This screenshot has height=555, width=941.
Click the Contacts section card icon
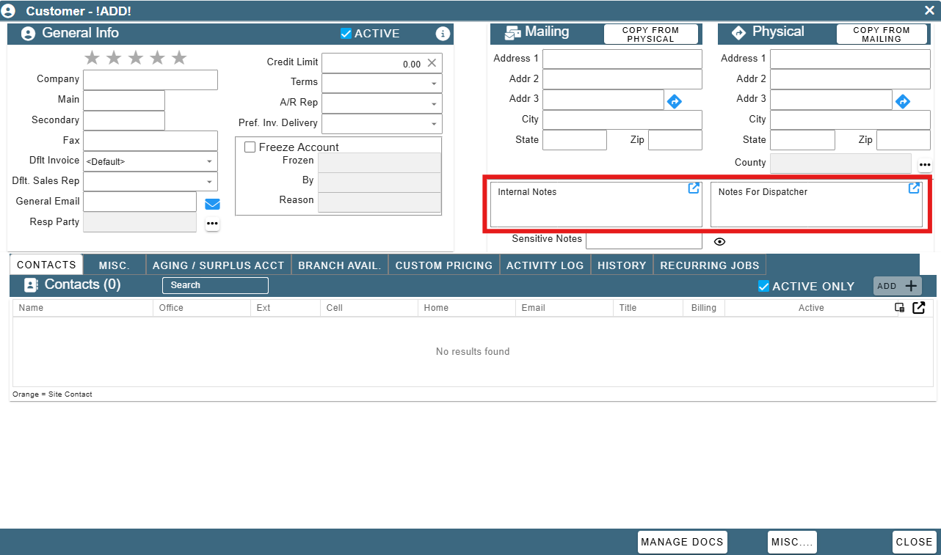[x=31, y=285]
